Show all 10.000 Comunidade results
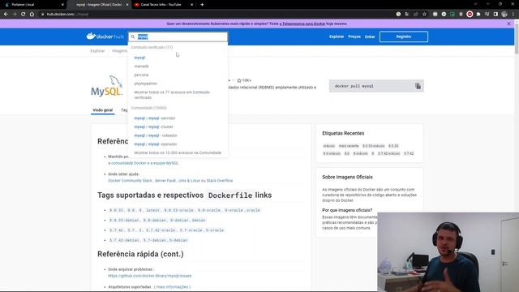 [178, 152]
